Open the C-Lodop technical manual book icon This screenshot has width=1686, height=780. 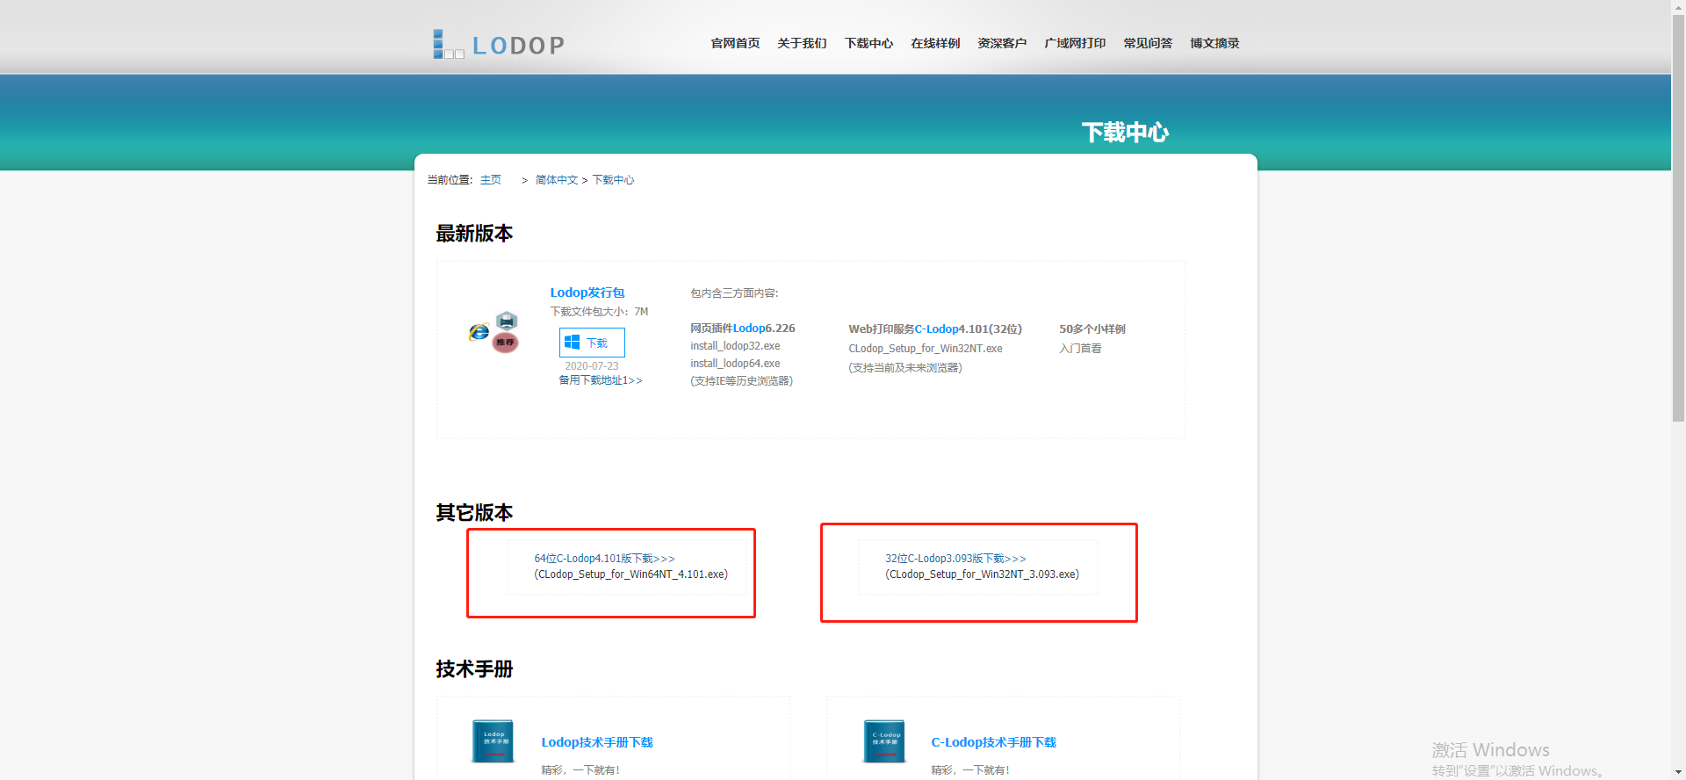[x=883, y=741]
